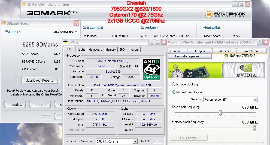Open the Monitor tab in display properties

tap(224, 51)
